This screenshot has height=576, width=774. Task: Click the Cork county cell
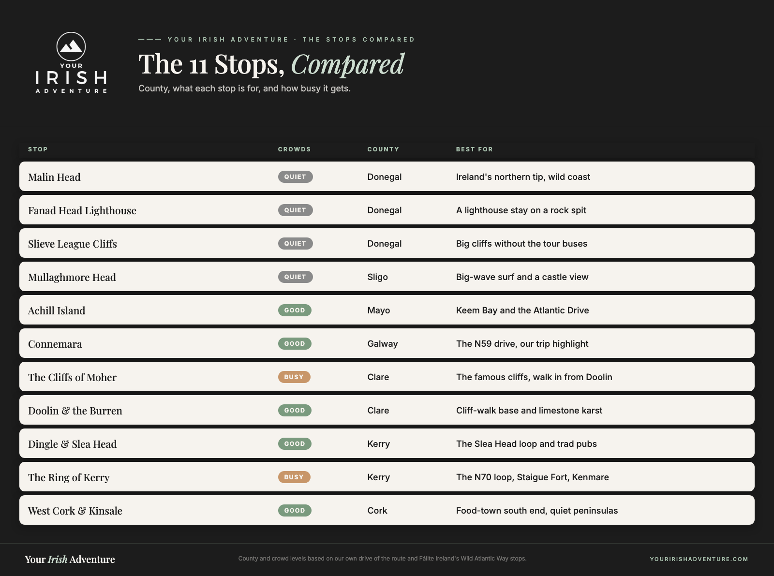377,511
